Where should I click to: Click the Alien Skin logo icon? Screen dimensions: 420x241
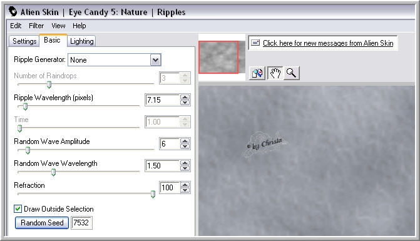13,12
